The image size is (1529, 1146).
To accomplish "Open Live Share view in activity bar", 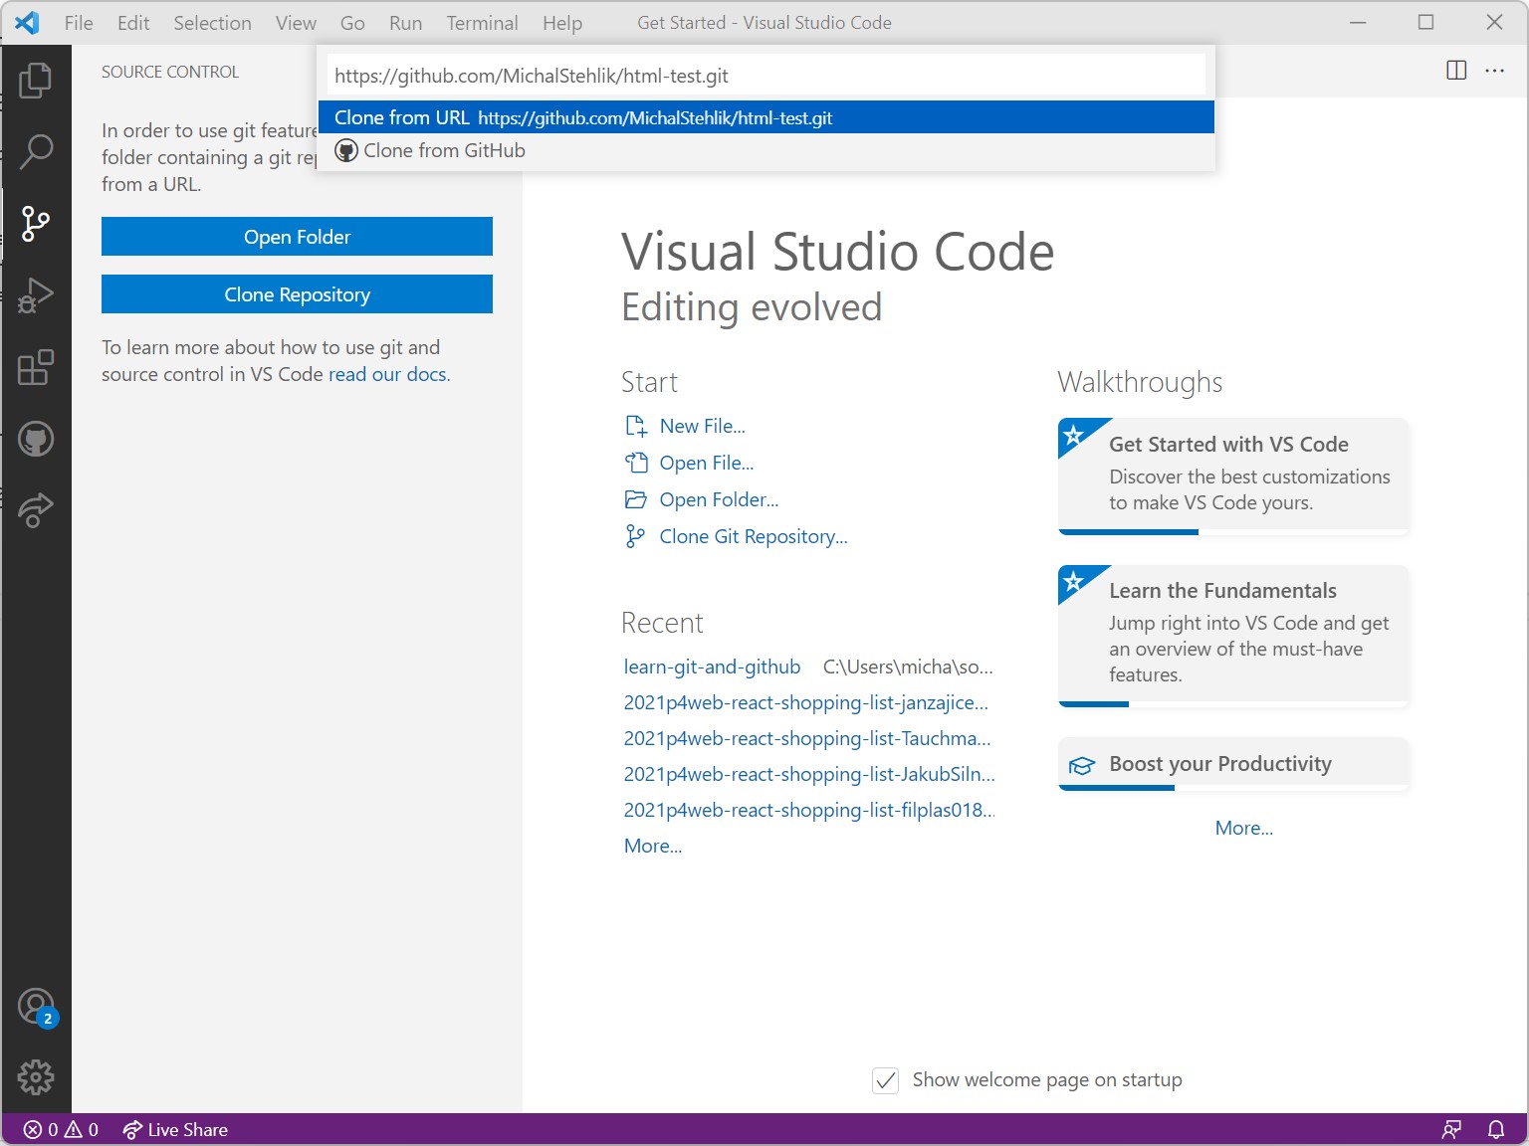I will pyautogui.click(x=36, y=509).
